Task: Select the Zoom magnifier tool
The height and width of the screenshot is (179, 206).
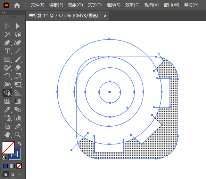Action: tap(18, 135)
